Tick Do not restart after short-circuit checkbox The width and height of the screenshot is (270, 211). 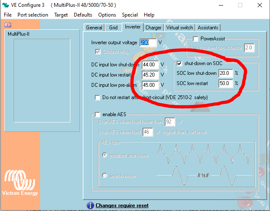[98, 97]
